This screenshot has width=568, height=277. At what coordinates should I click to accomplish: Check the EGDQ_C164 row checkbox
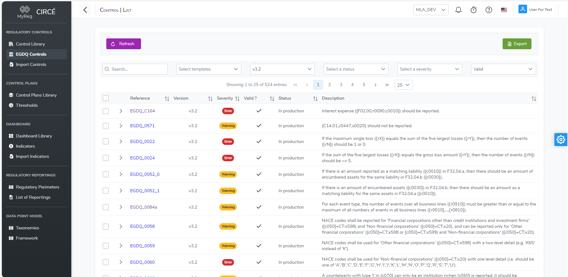(106, 111)
